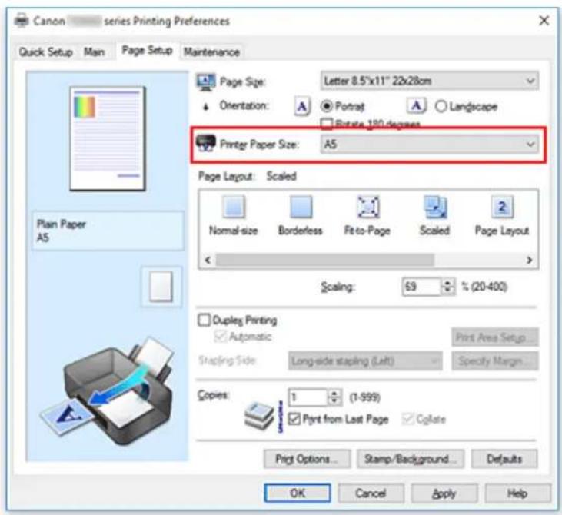Uncheck Print from Last Page
Screen dimensions: 562x515
tap(294, 419)
